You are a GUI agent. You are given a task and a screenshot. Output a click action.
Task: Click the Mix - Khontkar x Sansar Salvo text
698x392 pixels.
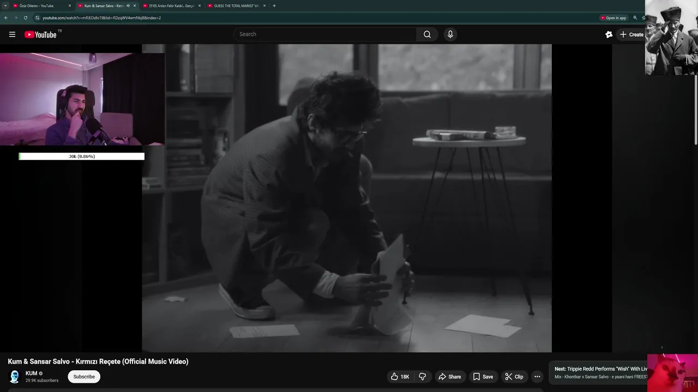[600, 377]
